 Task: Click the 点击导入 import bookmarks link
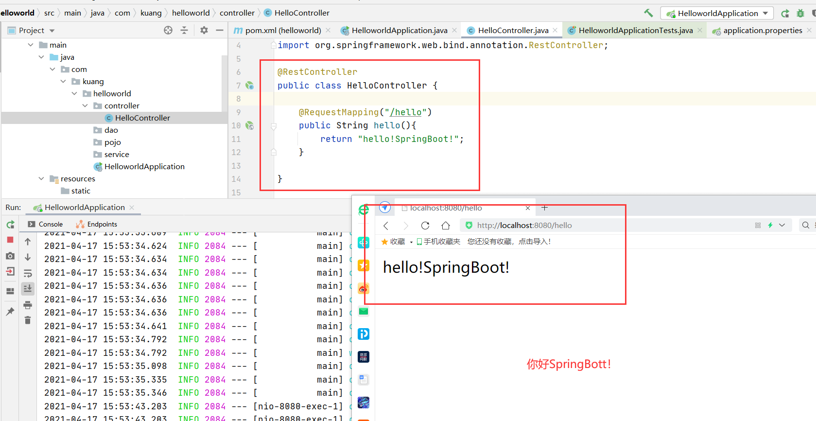pyautogui.click(x=533, y=242)
